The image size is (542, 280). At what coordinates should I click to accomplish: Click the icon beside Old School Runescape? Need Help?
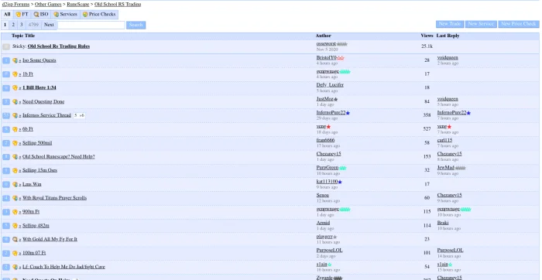tap(15, 157)
